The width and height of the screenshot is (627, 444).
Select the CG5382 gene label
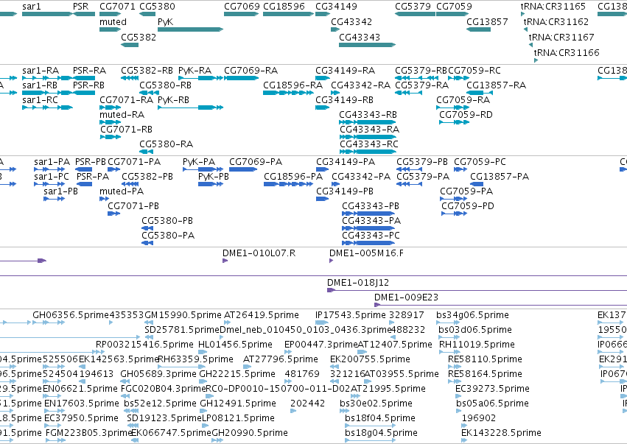(139, 37)
